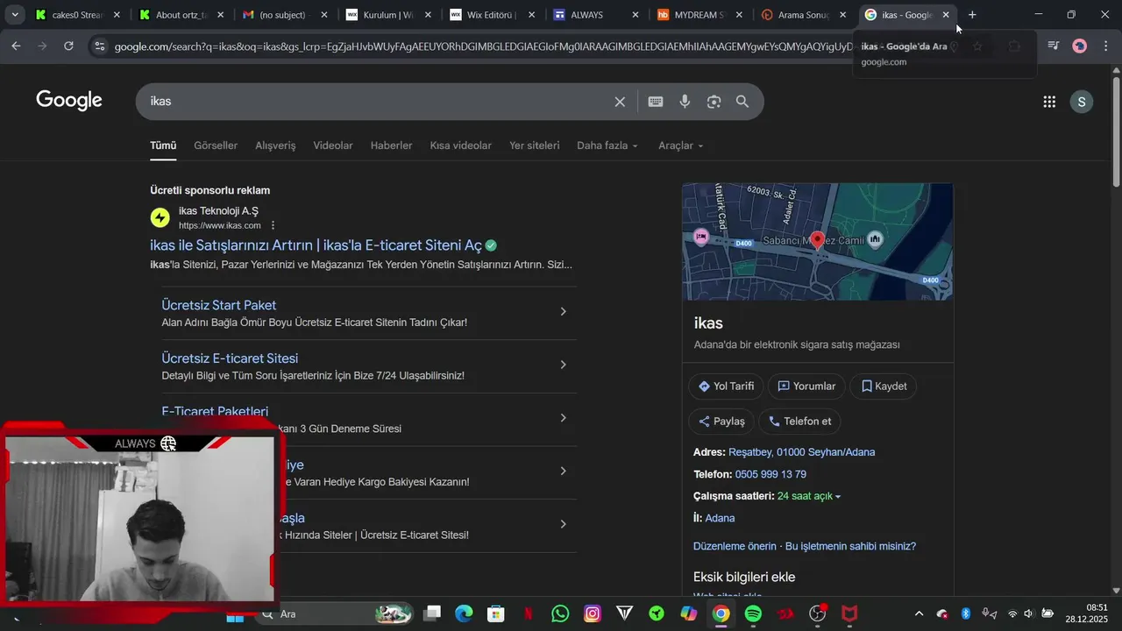Click the Telefon et button
Image resolution: width=1122 pixels, height=631 pixels.
point(799,422)
